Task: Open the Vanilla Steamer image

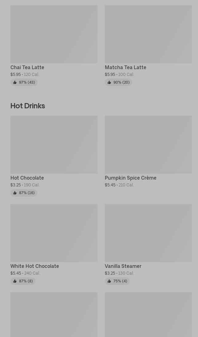Action: (148, 233)
